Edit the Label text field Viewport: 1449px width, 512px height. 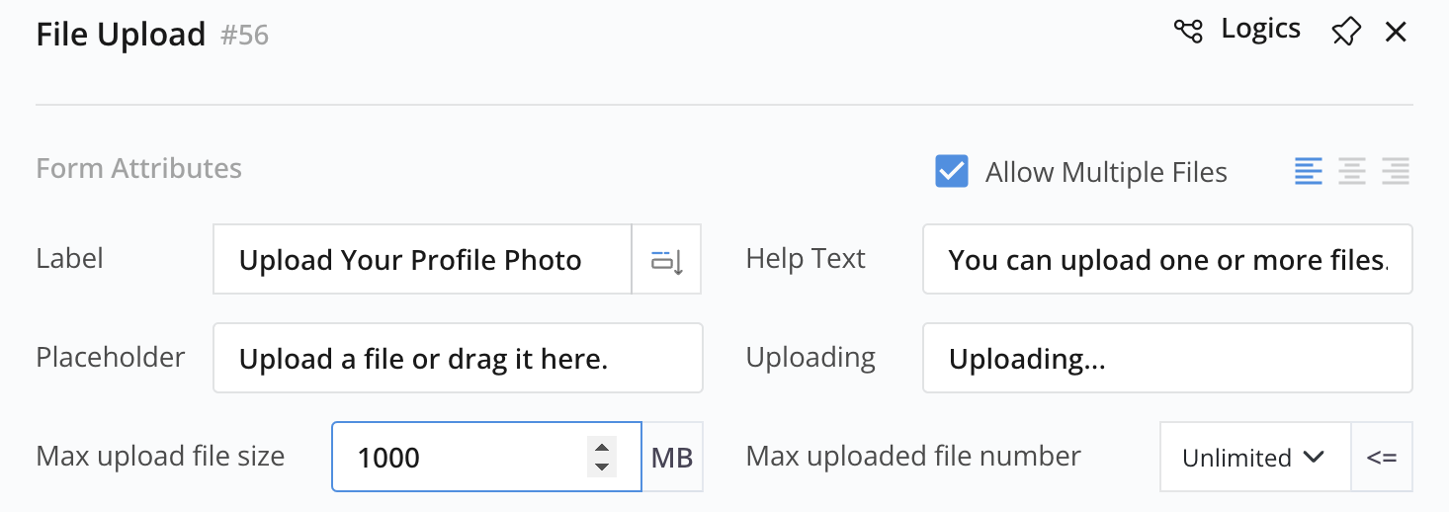[422, 260]
